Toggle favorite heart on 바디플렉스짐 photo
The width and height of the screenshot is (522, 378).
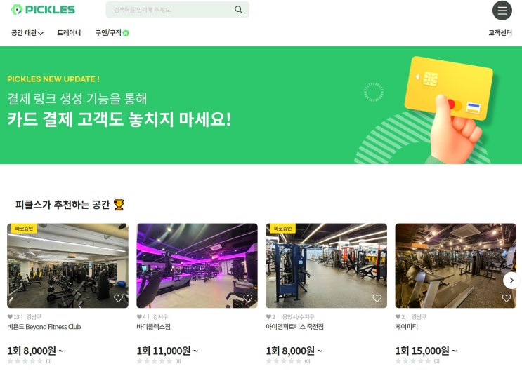248,298
